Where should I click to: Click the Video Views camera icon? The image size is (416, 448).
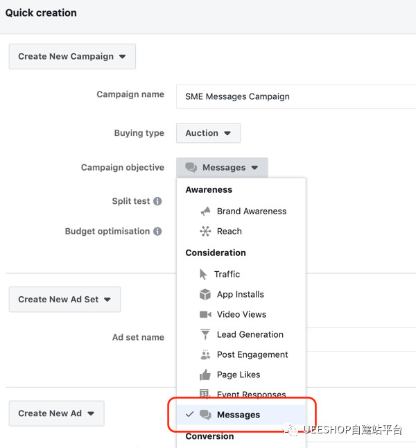pos(205,315)
